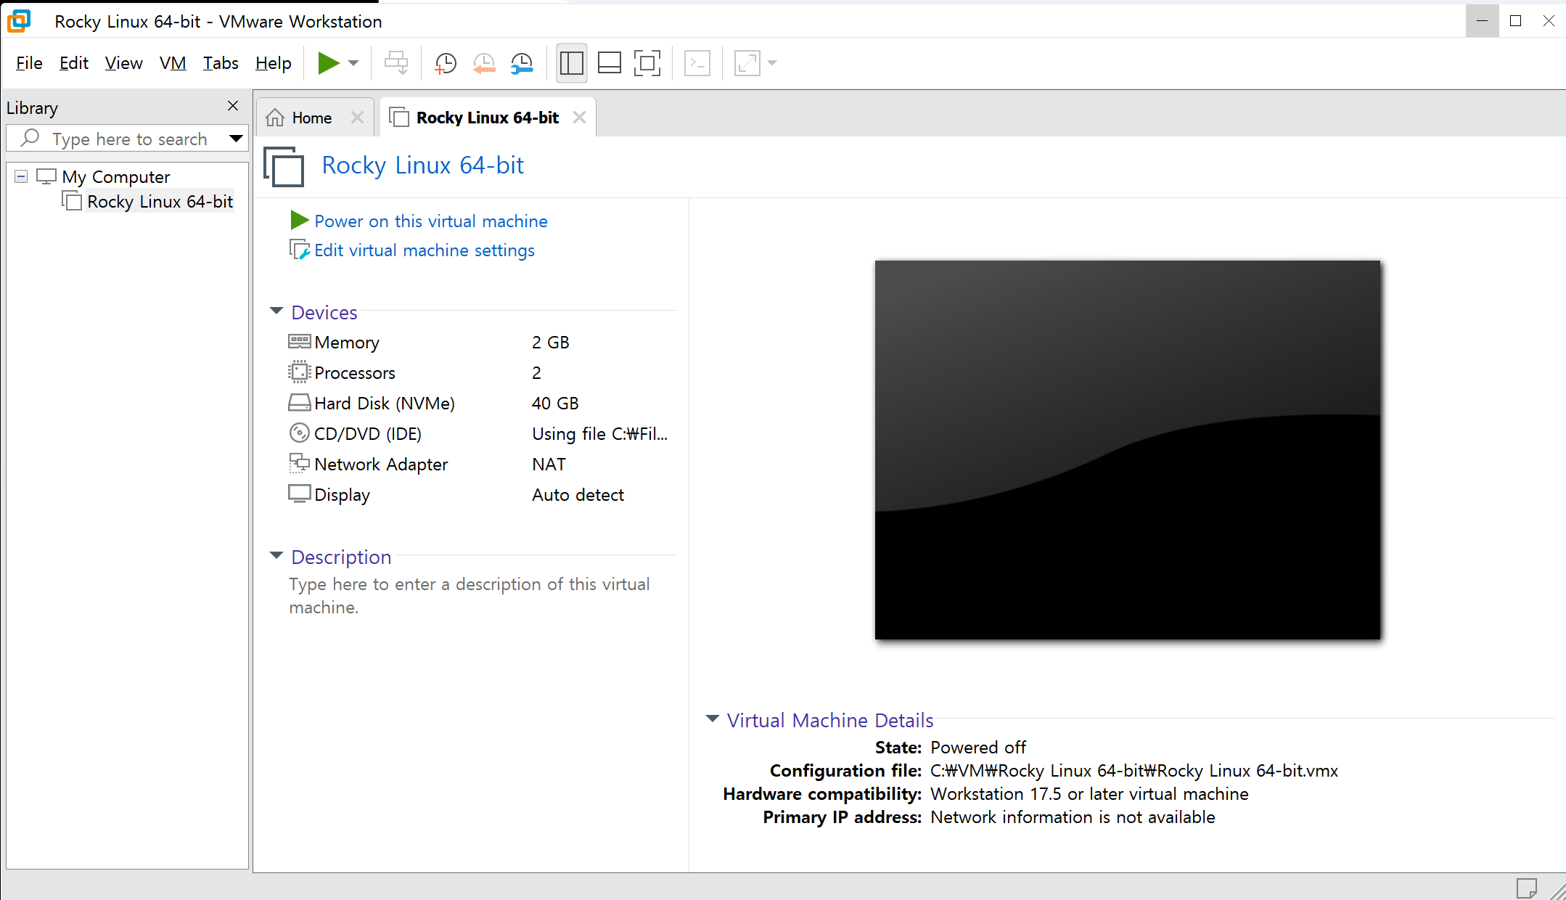Image resolution: width=1566 pixels, height=900 pixels.
Task: Click the Network Adapter NAT value
Action: point(549,465)
